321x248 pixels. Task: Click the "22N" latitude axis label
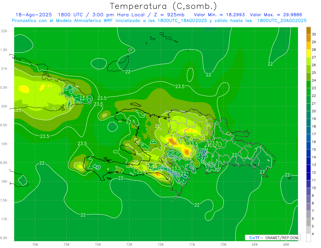point(4,31)
